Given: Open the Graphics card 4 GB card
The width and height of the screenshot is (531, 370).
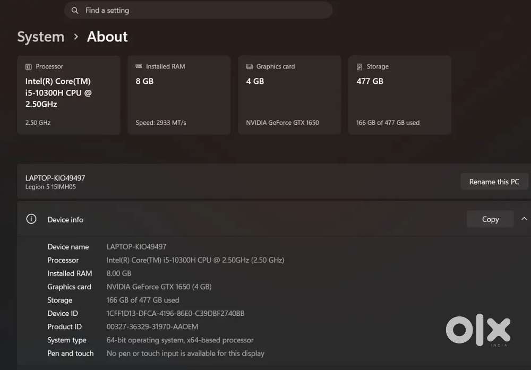Looking at the screenshot, I should coord(289,95).
